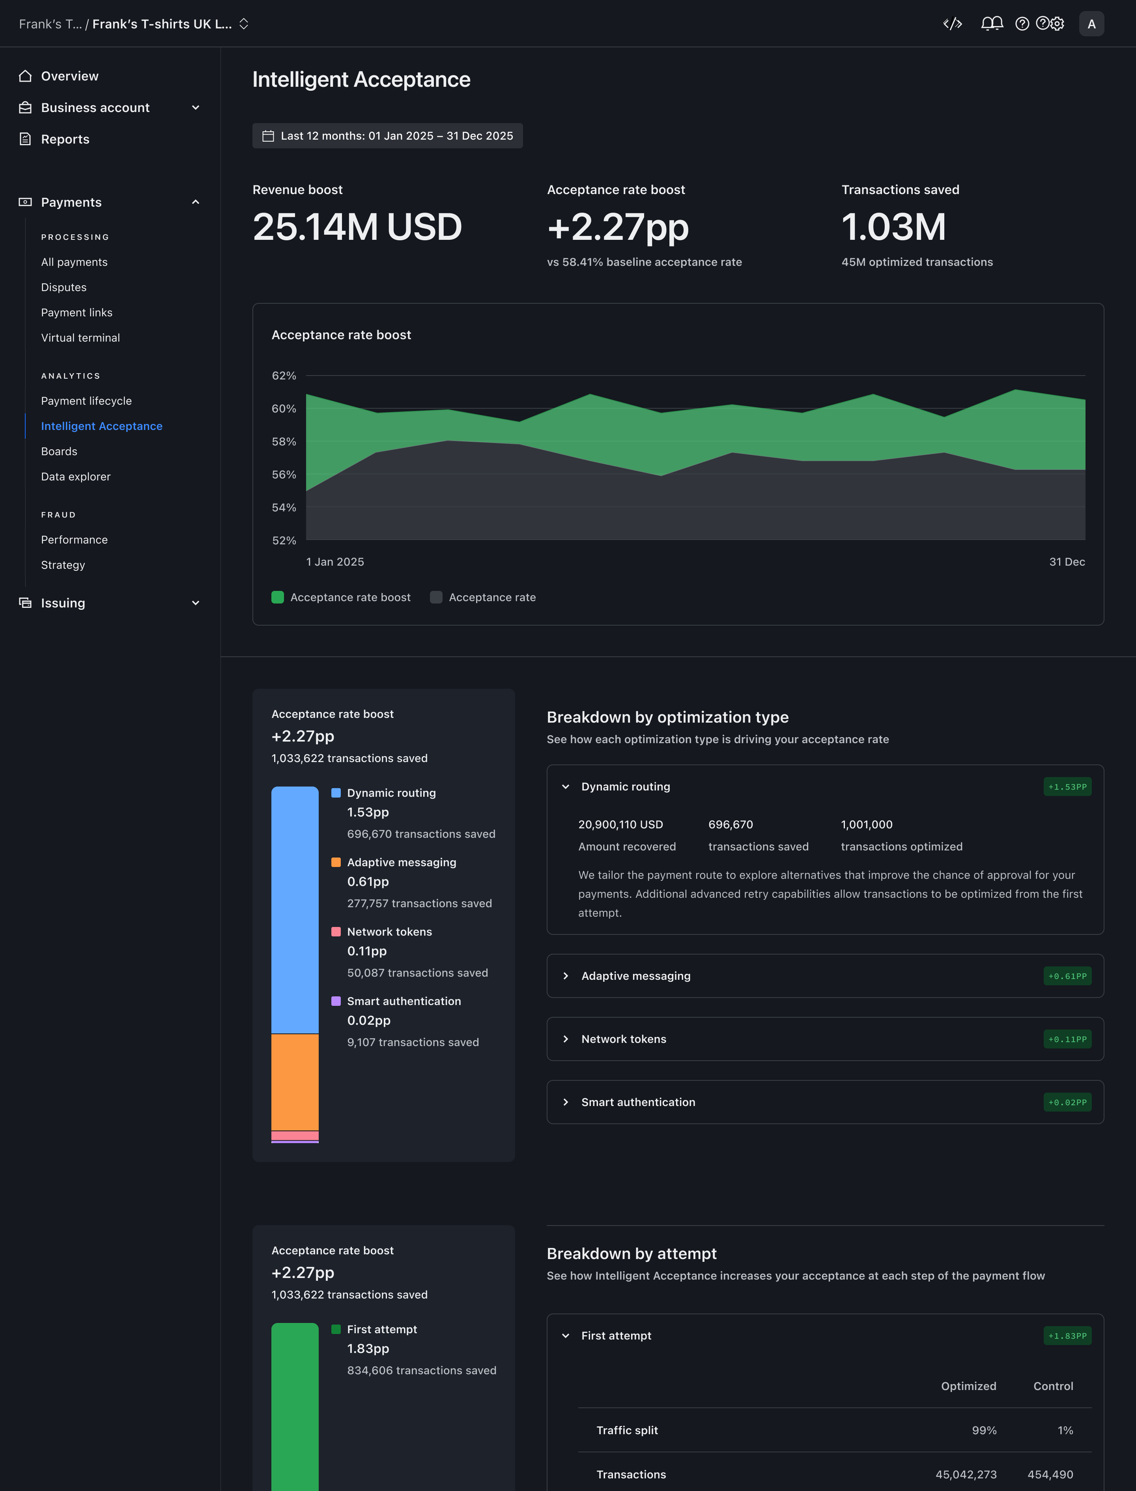Click the calendar icon in the date range selector
This screenshot has width=1136, height=1491.
pyautogui.click(x=268, y=136)
